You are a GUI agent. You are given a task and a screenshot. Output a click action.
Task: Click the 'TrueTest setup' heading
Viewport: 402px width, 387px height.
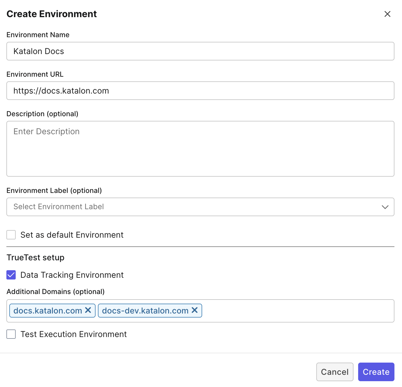coord(35,257)
